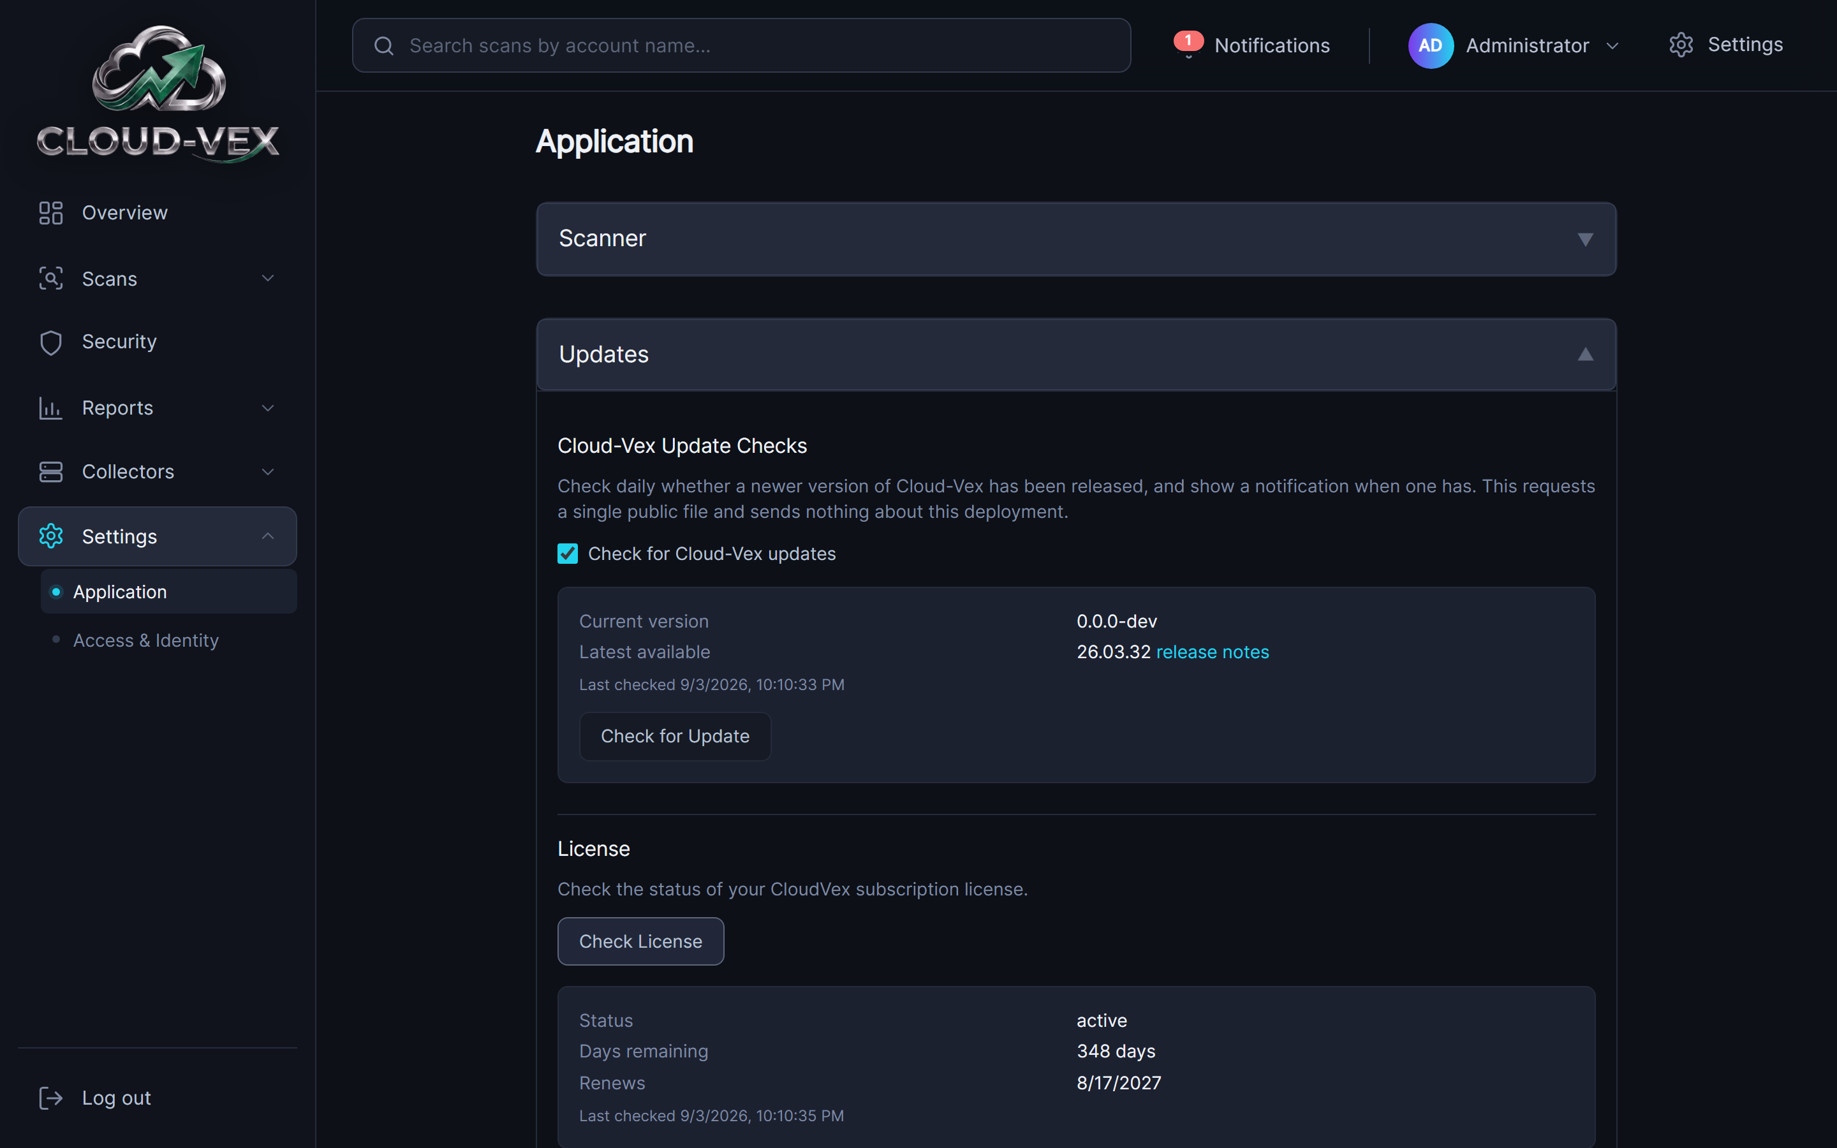1837x1148 pixels.
Task: Click the latest version 26.03.32 text
Action: [x=1113, y=651]
